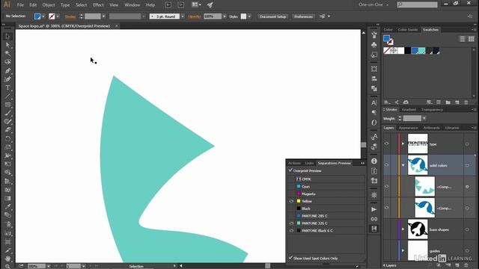
Task: Create new color group folder icon
Action: 448,102
